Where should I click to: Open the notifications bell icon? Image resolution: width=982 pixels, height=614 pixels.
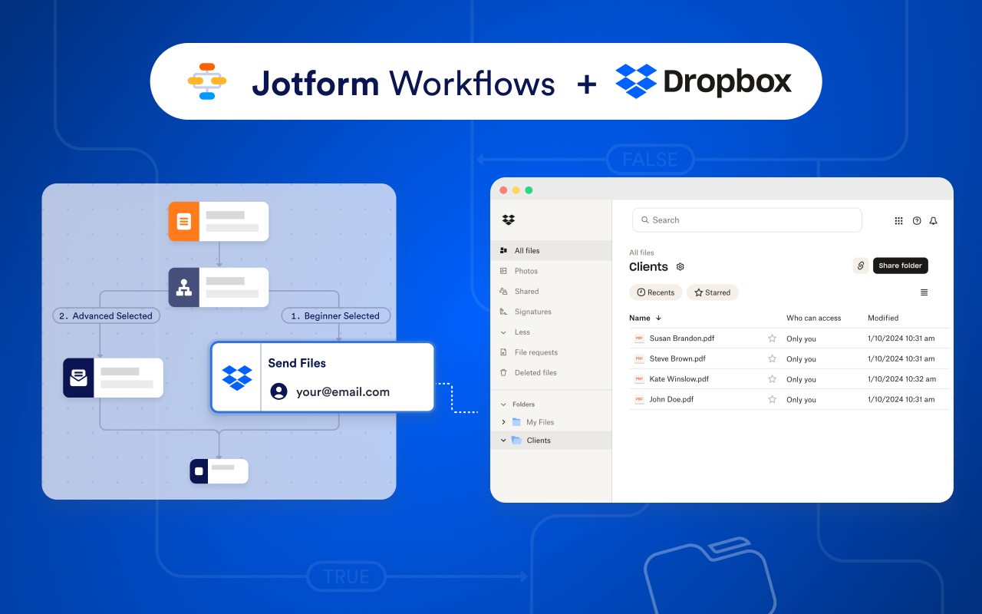934,220
